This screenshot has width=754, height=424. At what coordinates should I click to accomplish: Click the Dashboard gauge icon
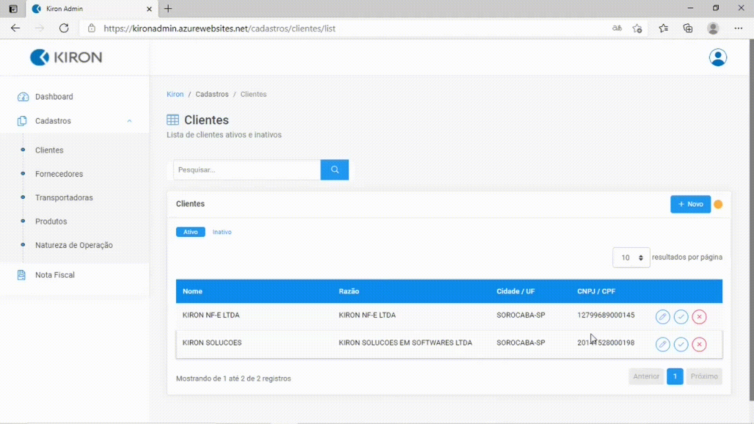pyautogui.click(x=23, y=97)
